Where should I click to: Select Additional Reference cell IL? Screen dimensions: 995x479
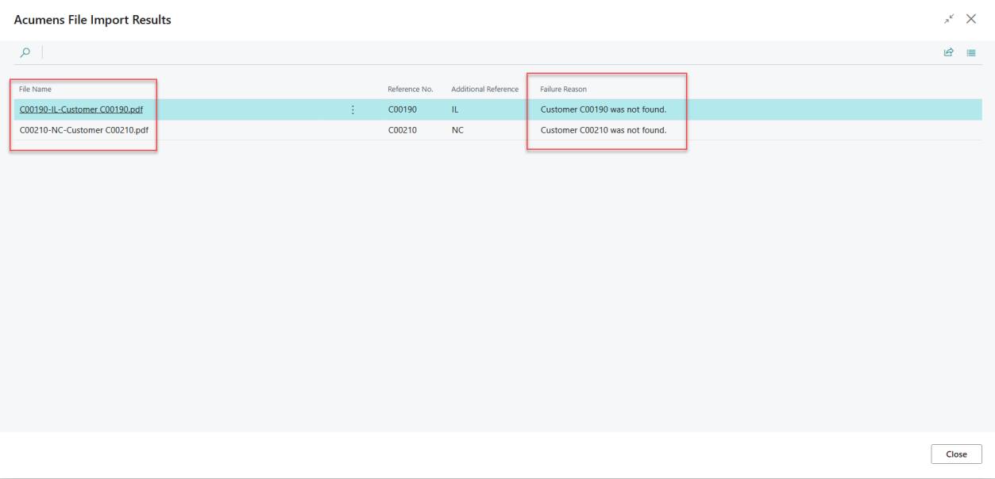click(x=455, y=110)
